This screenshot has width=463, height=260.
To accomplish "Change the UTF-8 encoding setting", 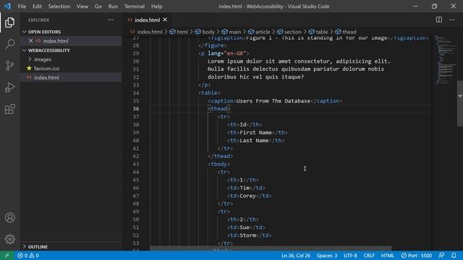I will click(x=350, y=256).
